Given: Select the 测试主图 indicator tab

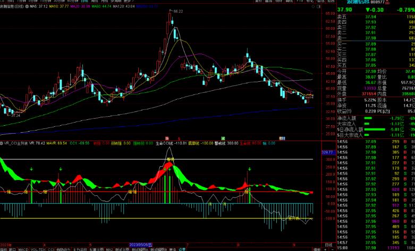Looking at the screenshot, I should [x=122, y=249].
